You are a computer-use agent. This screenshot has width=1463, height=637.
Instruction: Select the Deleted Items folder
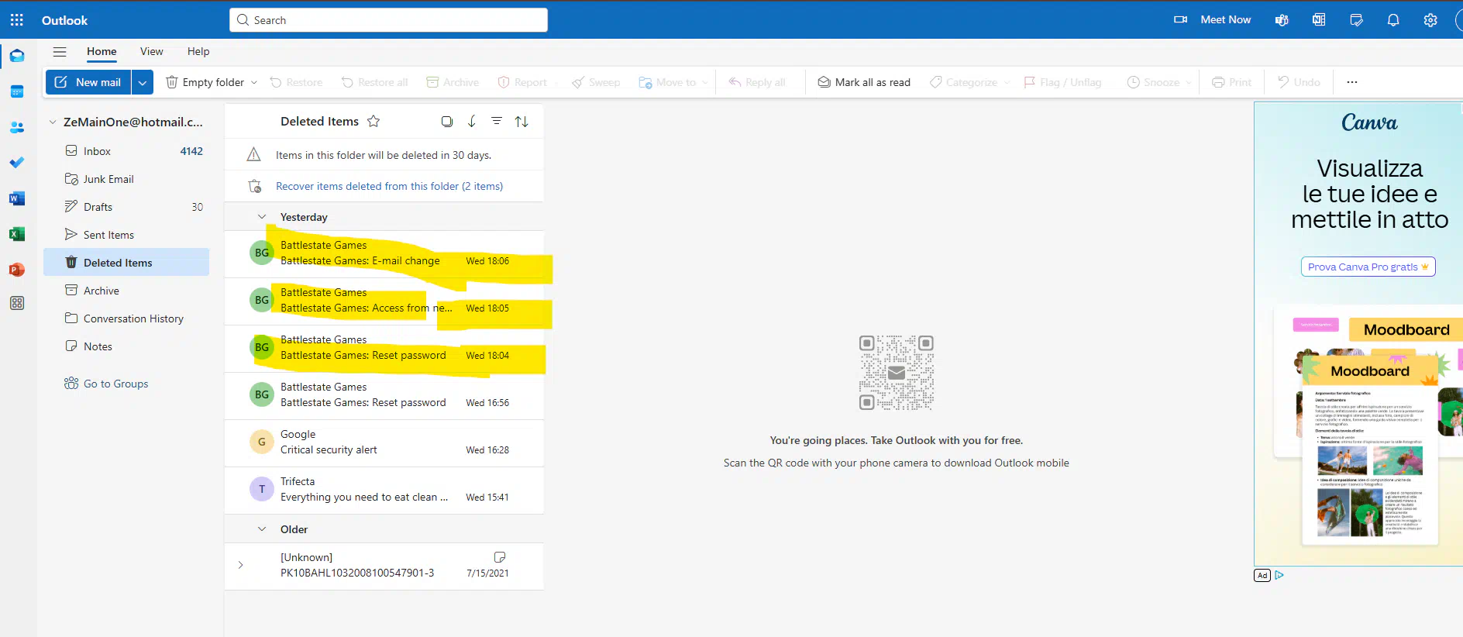pyautogui.click(x=126, y=262)
